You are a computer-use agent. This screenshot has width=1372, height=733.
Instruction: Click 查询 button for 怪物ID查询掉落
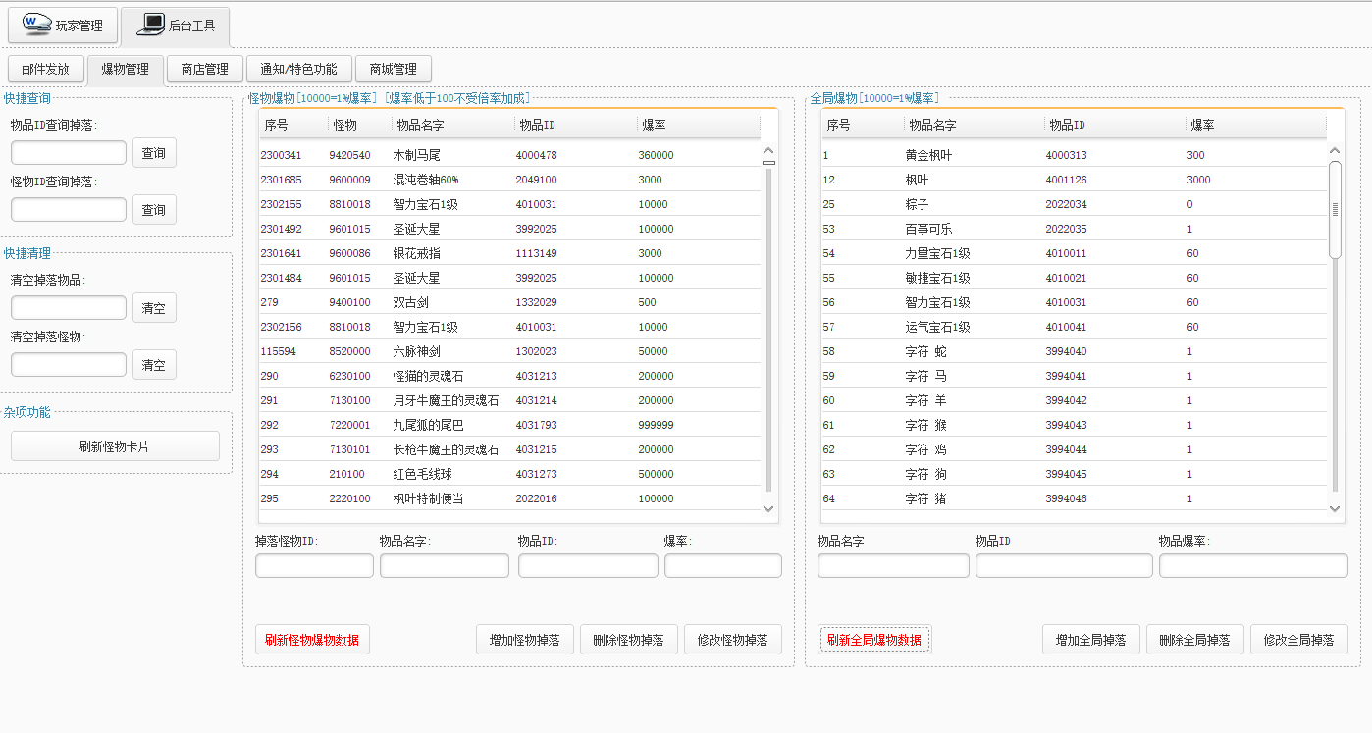(x=154, y=210)
